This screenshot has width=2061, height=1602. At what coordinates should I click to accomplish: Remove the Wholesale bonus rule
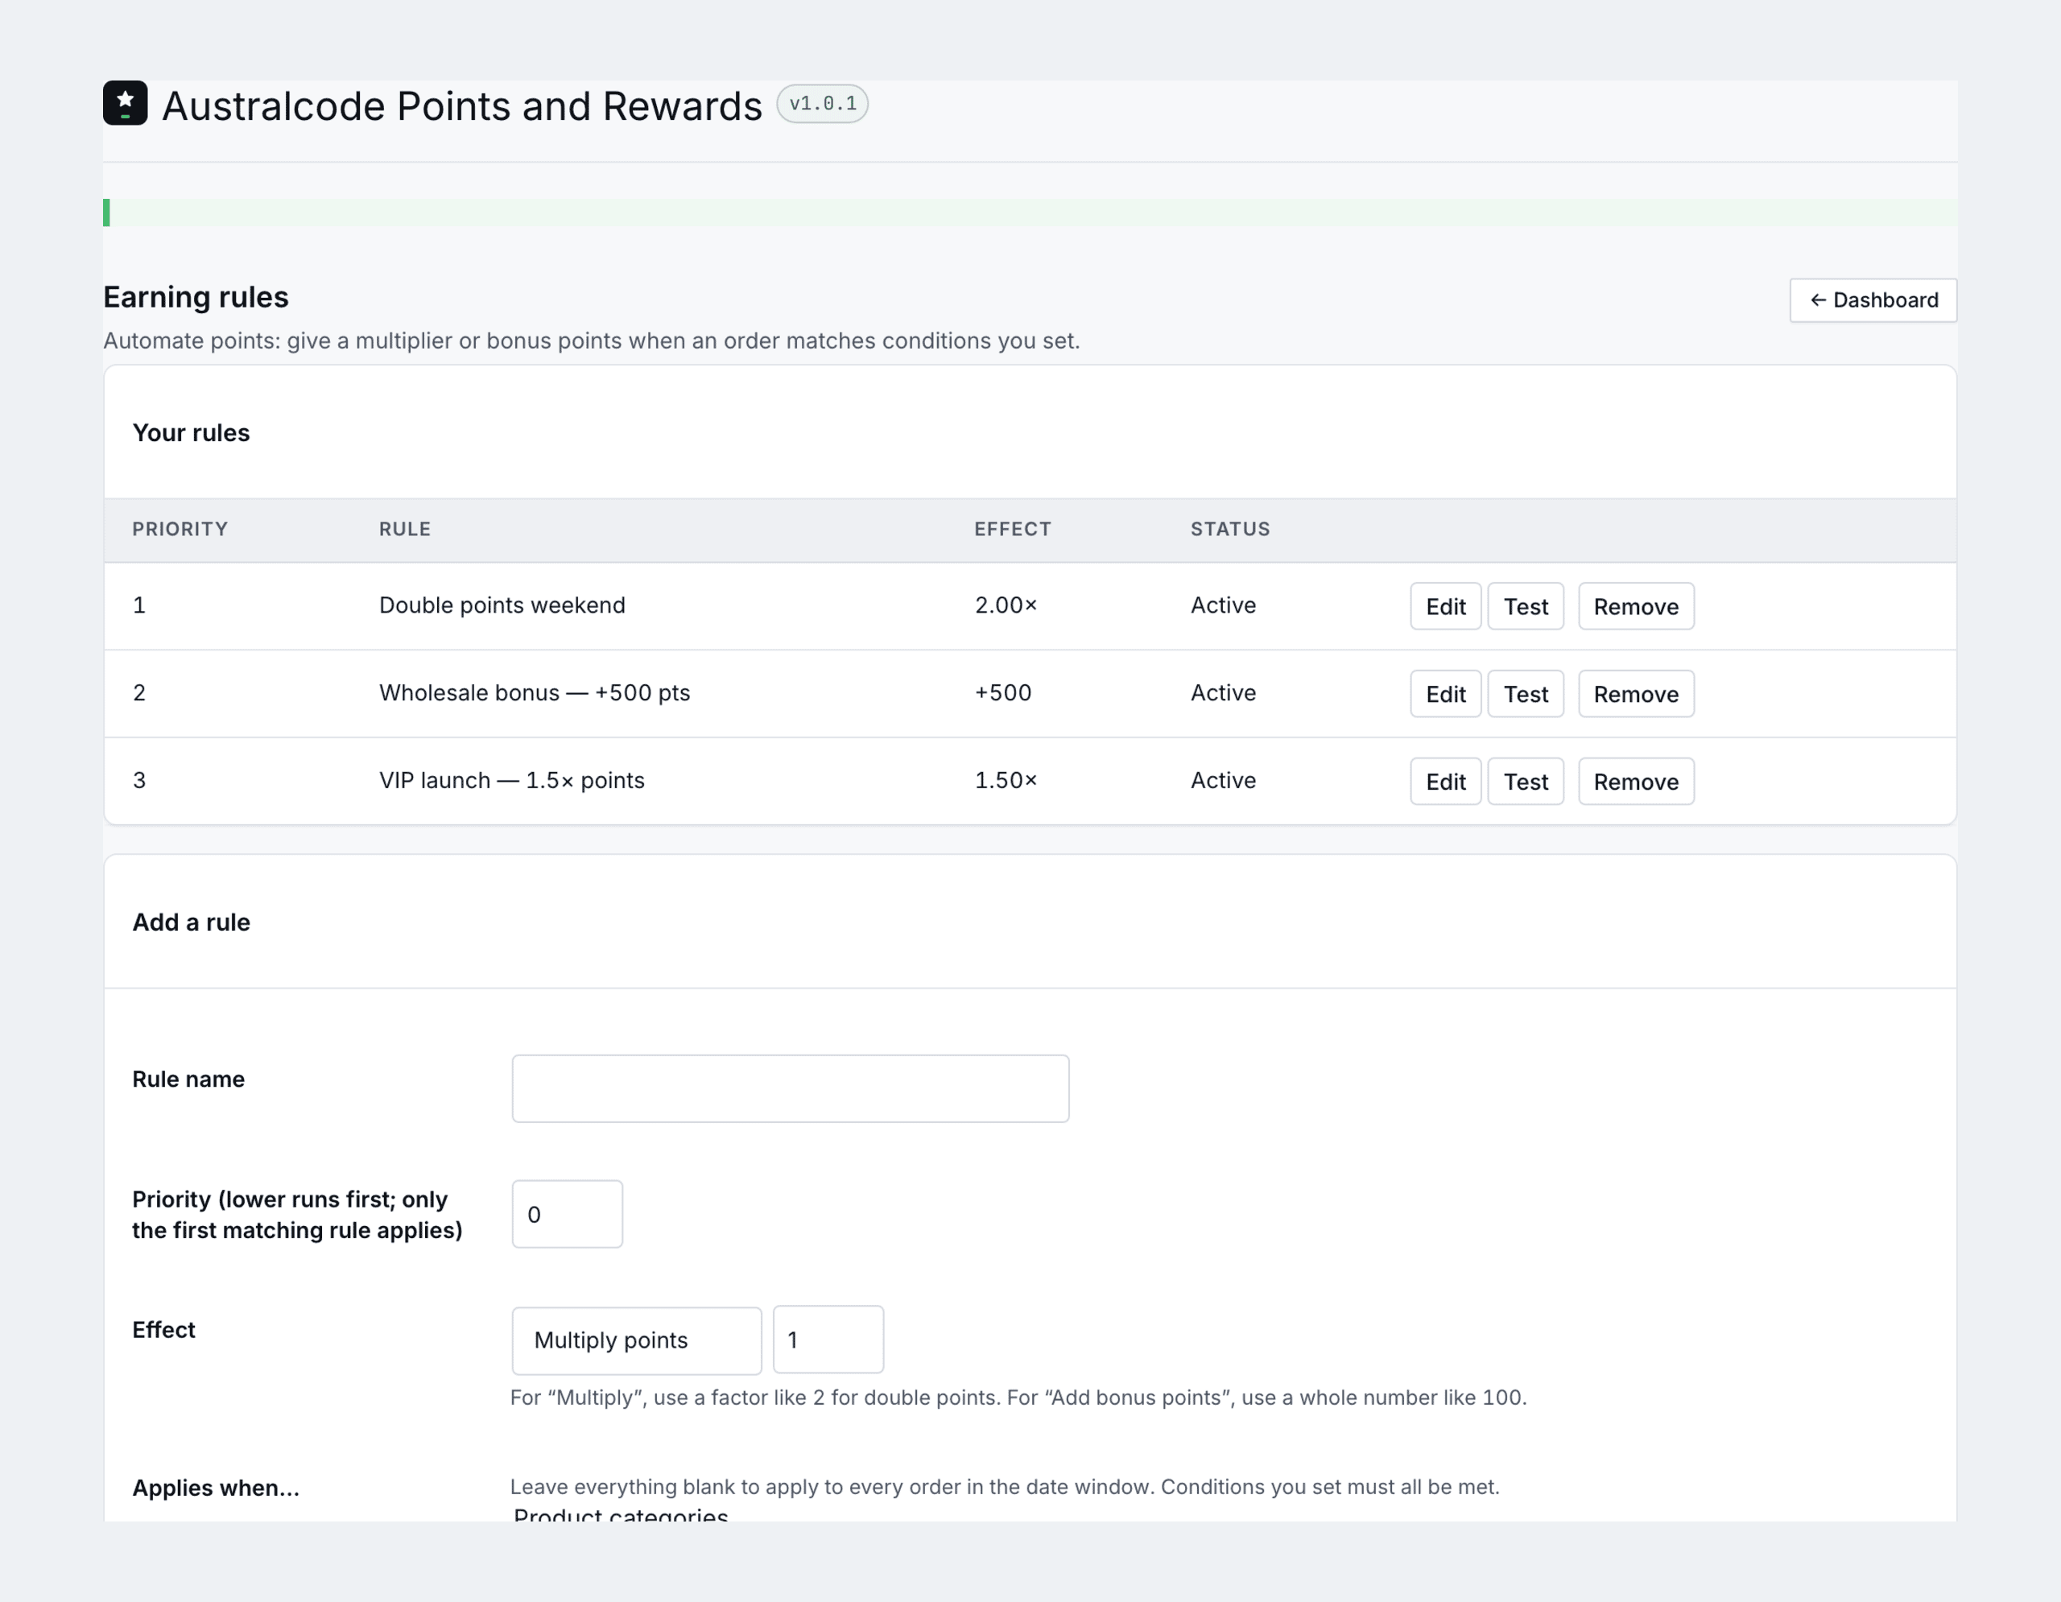(x=1635, y=693)
